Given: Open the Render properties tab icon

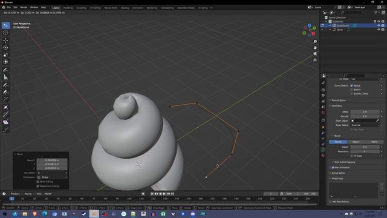Looking at the screenshot, I should tap(323, 90).
